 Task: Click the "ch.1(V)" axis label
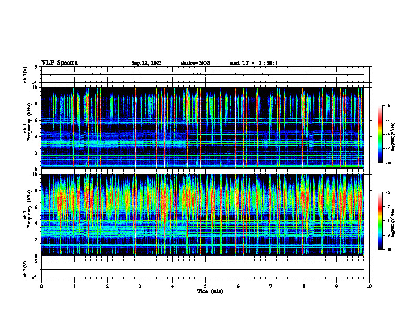pyautogui.click(x=25, y=74)
